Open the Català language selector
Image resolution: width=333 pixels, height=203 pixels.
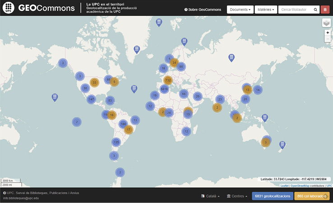(210, 196)
